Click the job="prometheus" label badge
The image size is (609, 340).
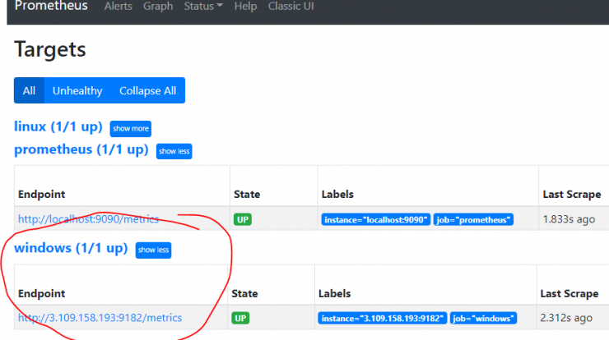(x=473, y=220)
